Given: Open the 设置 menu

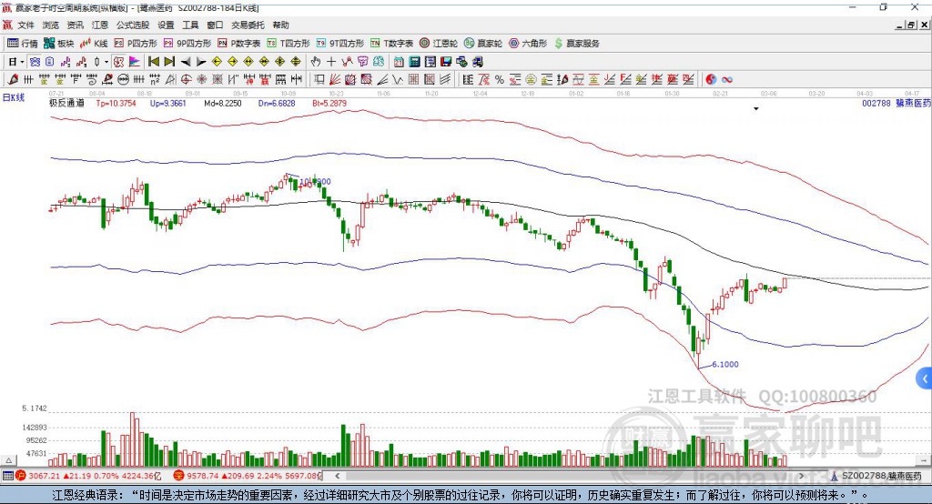Looking at the screenshot, I should tap(166, 25).
